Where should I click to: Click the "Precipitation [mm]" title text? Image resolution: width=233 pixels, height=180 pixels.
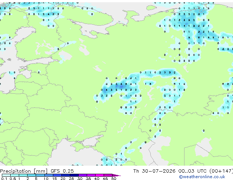click(24, 171)
